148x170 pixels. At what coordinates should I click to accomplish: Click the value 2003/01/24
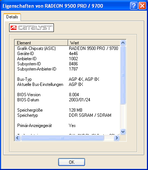[79, 100]
